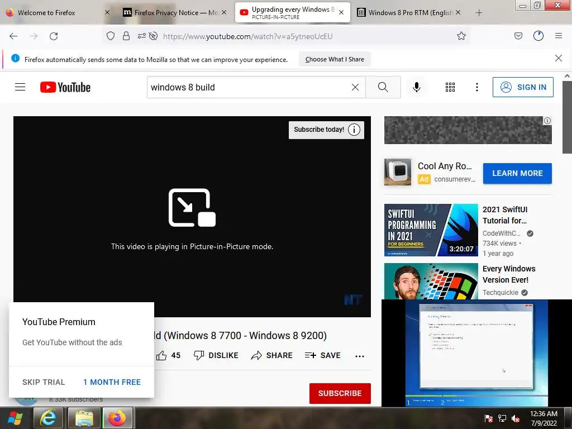572x429 pixels.
Task: Open the Firefox account icon
Action: tap(538, 36)
